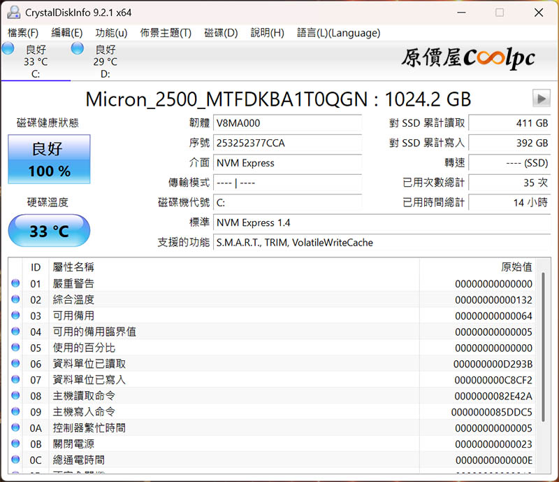The image size is (559, 482).
Task: Click the C: drive status orb
Action: pyautogui.click(x=8, y=48)
